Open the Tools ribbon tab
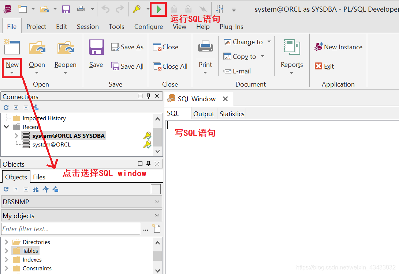Image resolution: width=399 pixels, height=274 pixels. 116,27
